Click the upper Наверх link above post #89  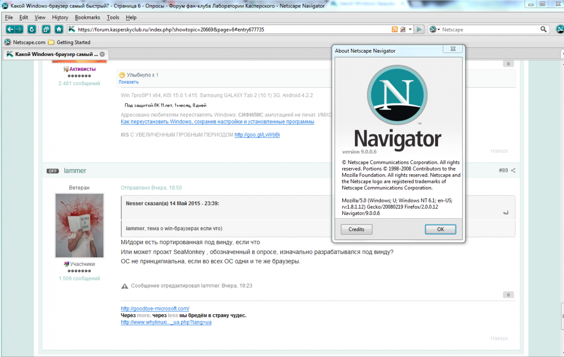(499, 151)
